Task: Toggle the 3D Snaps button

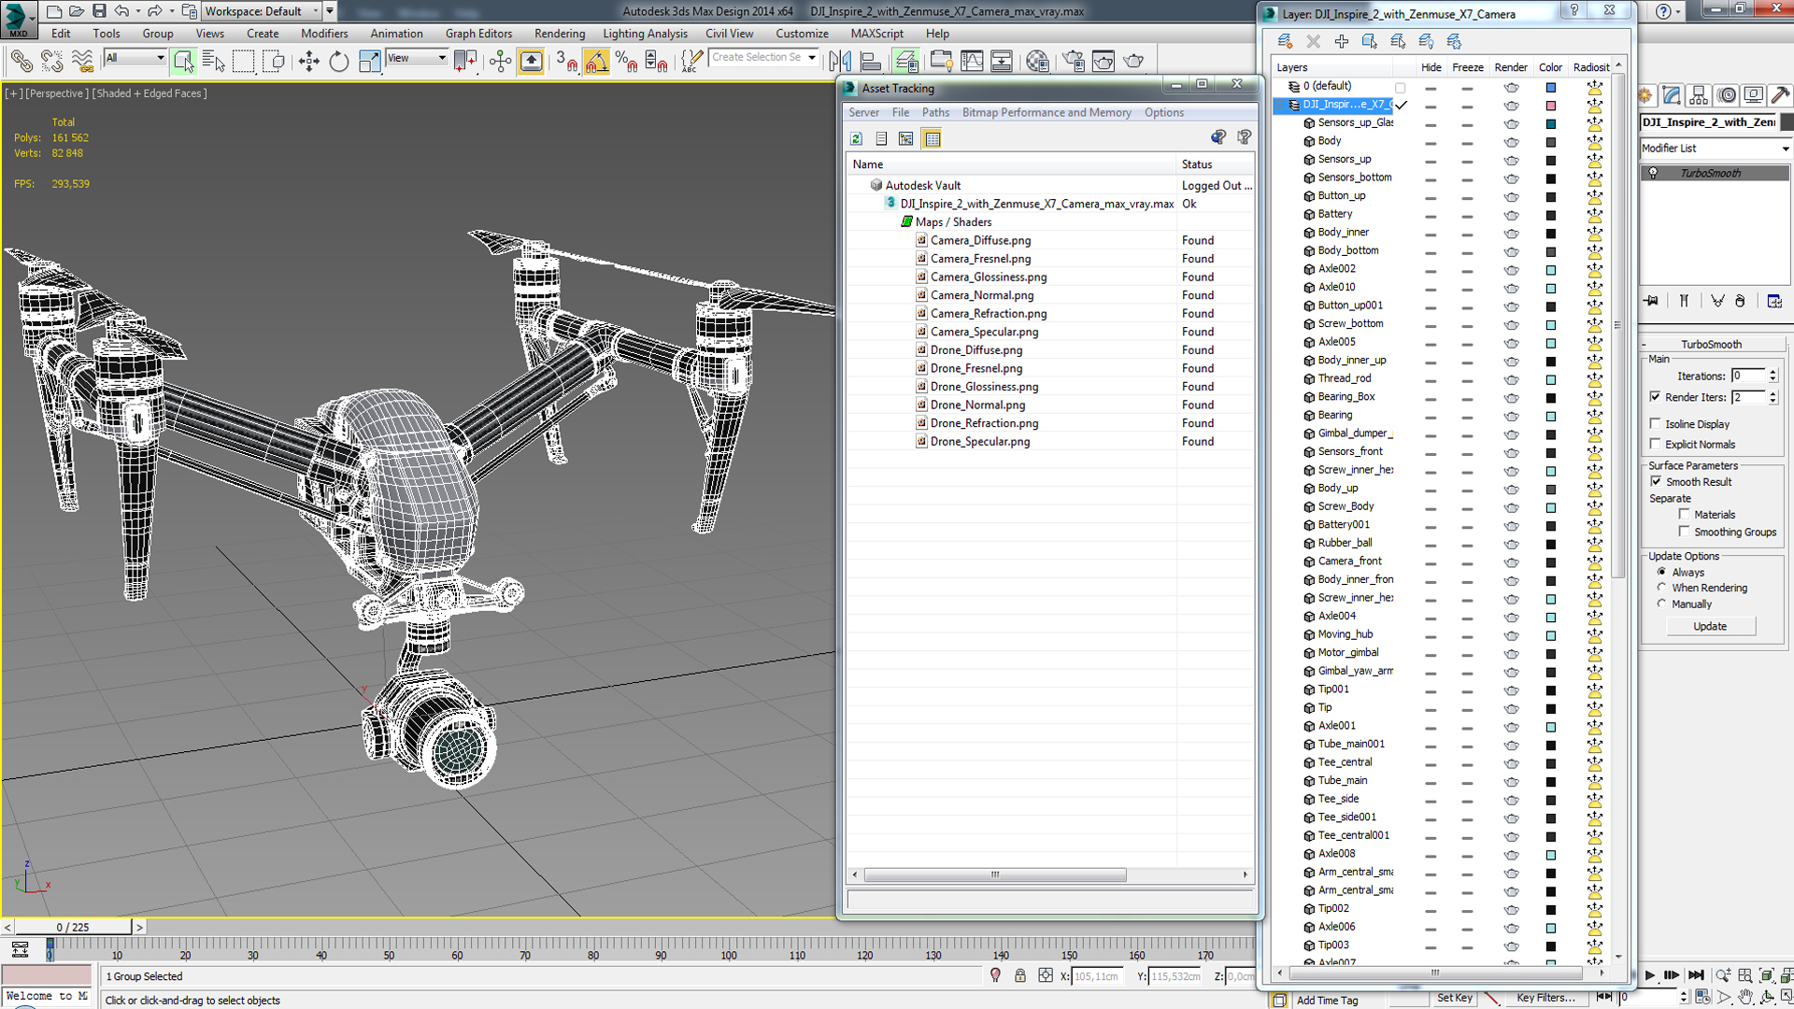Action: coord(566,62)
